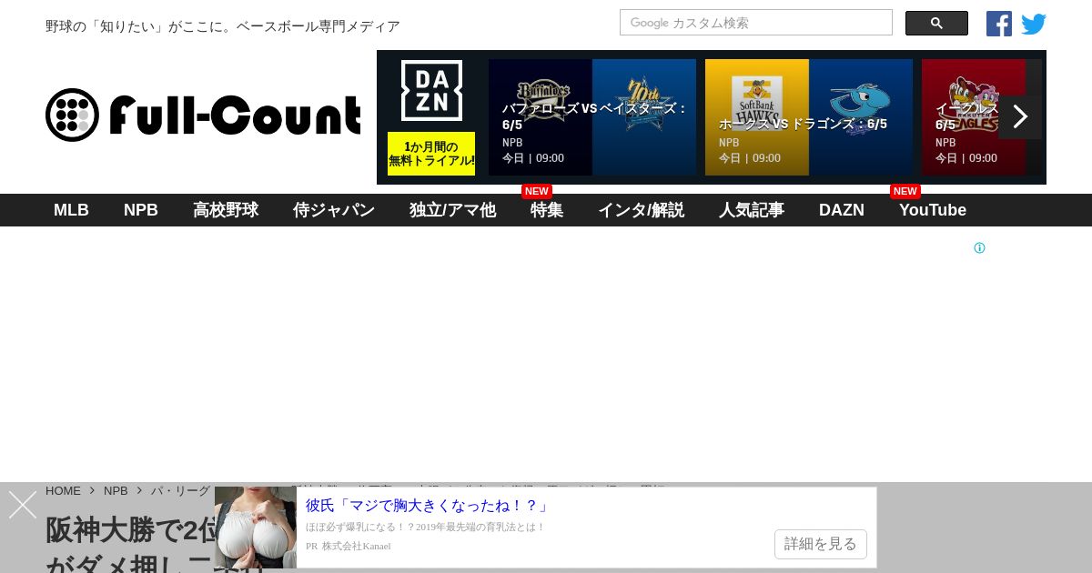
Task: Open the Twitter bird icon
Action: (1034, 24)
